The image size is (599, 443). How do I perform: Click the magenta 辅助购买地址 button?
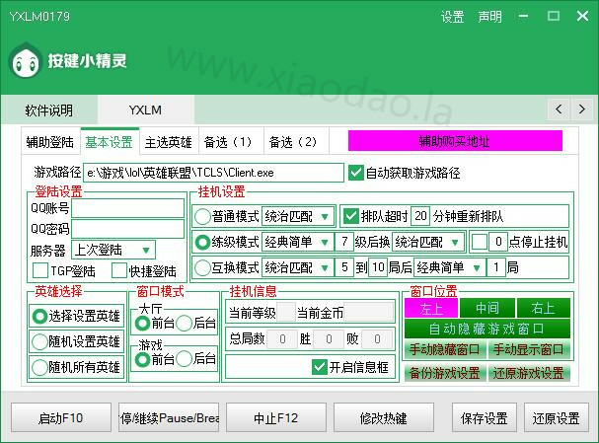click(x=455, y=141)
